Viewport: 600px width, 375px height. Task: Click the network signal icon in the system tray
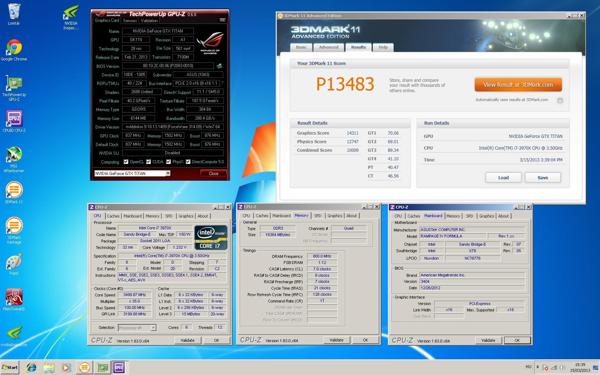pos(554,367)
